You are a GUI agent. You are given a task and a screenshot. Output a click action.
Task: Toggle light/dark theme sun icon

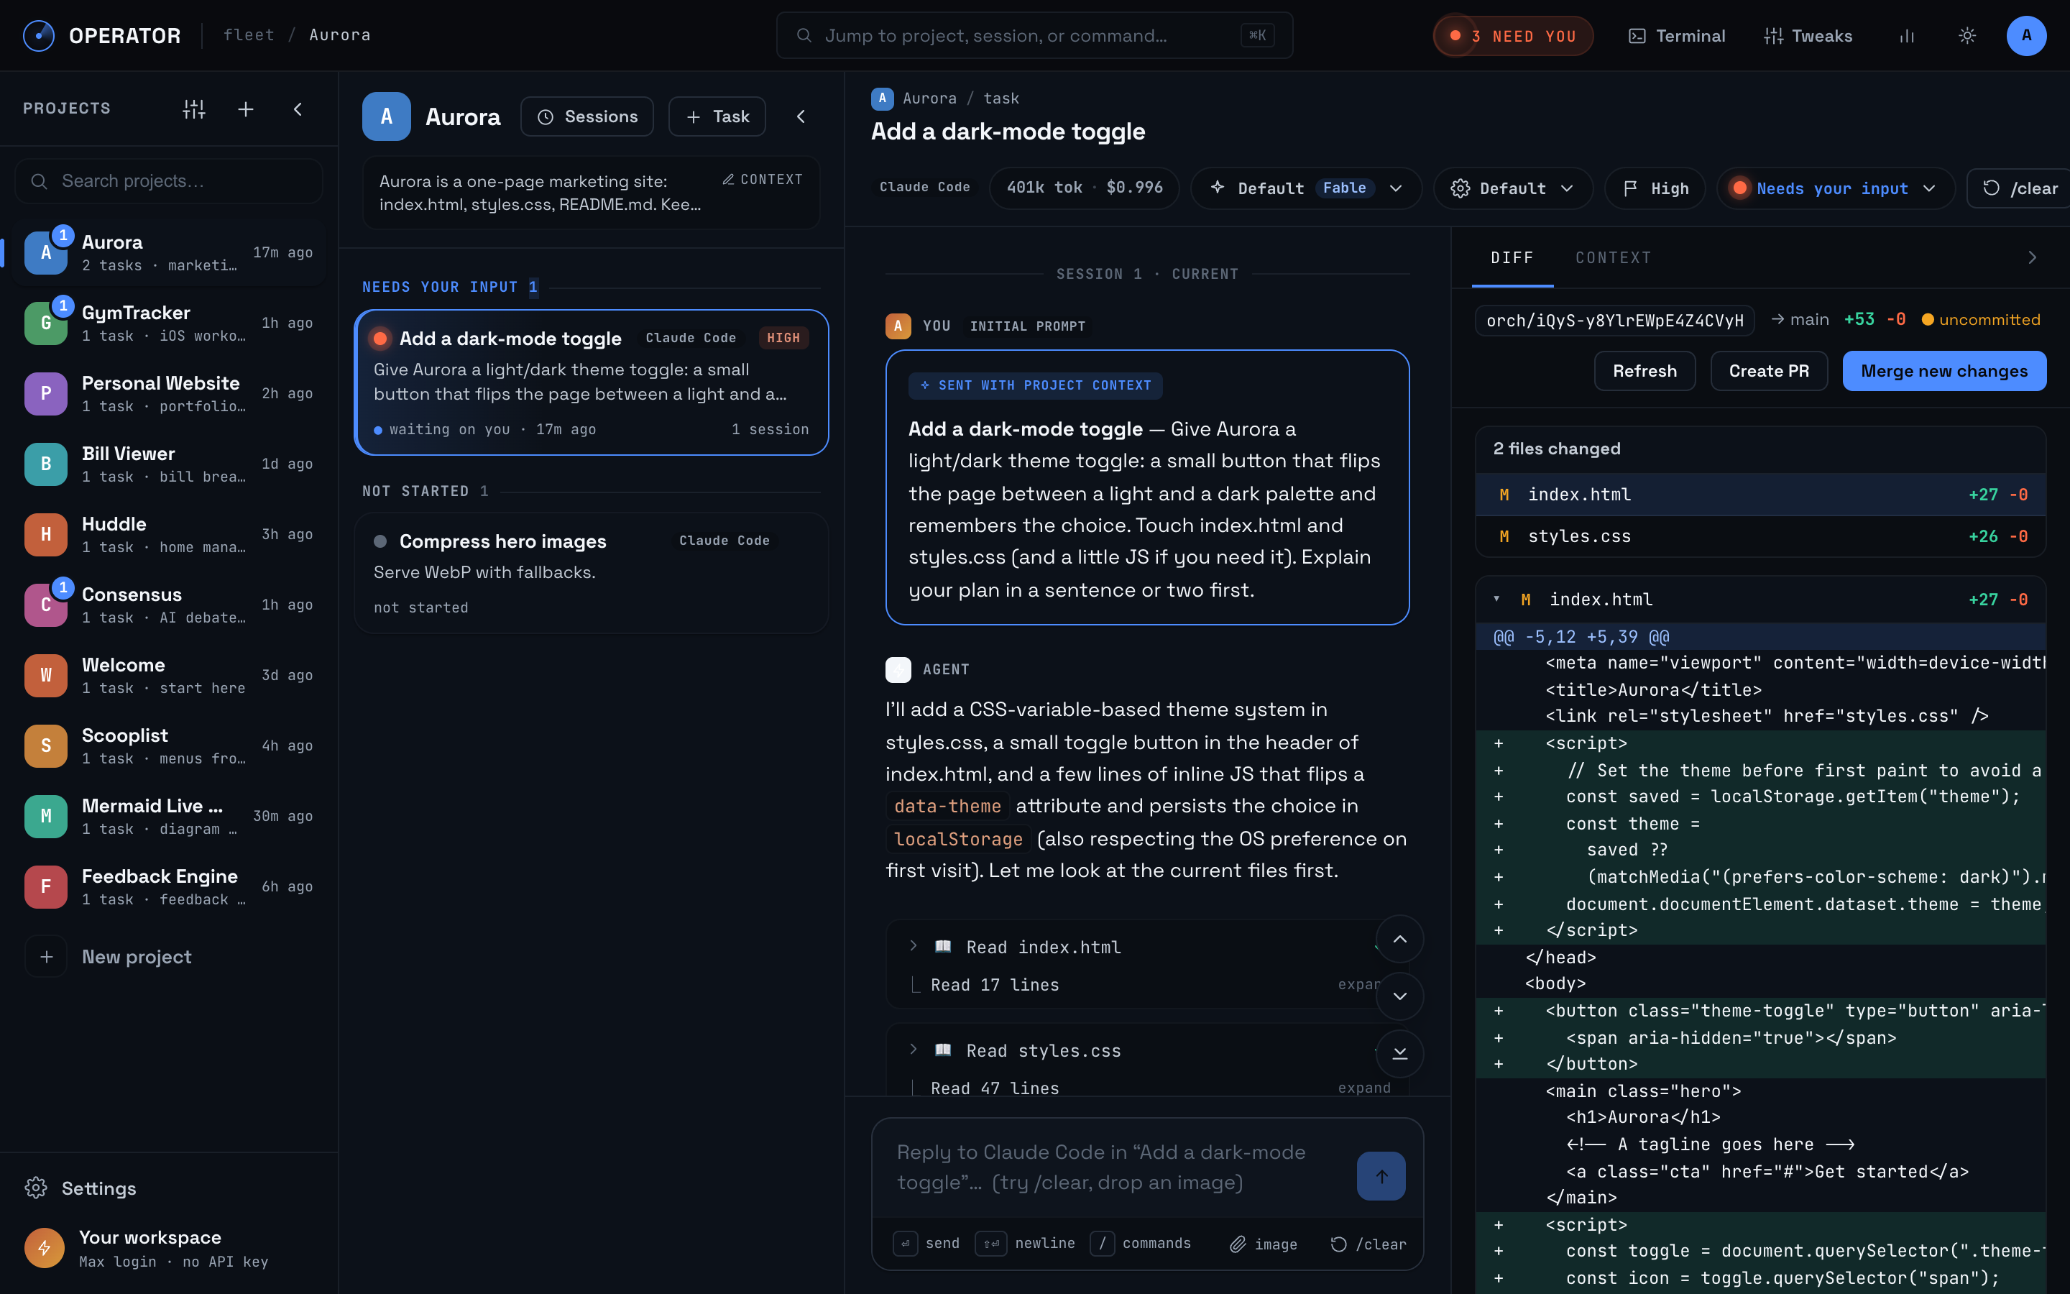(x=1966, y=36)
